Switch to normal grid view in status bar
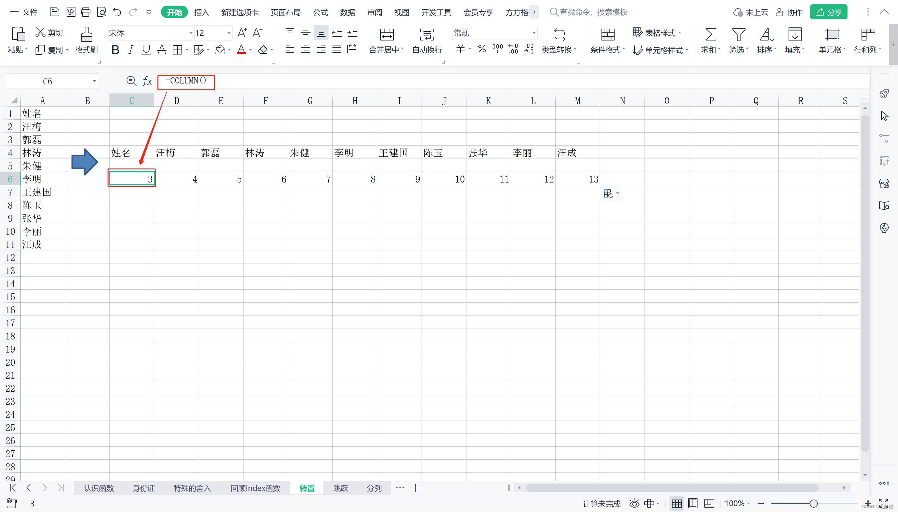The height and width of the screenshot is (512, 898). pos(677,504)
